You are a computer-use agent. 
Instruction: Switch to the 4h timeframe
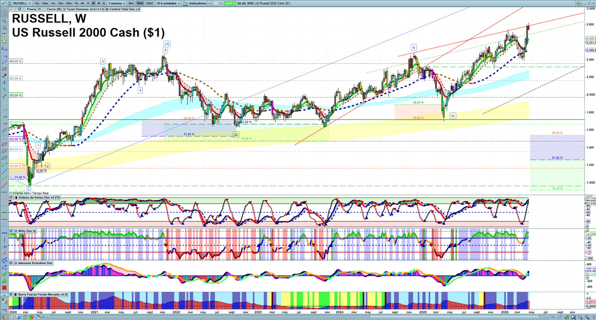click(x=82, y=3)
